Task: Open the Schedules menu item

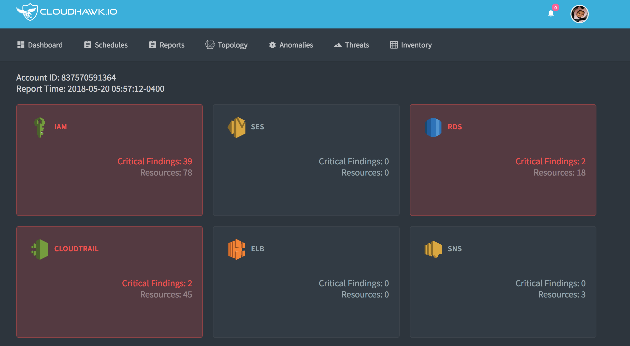Action: coord(111,45)
